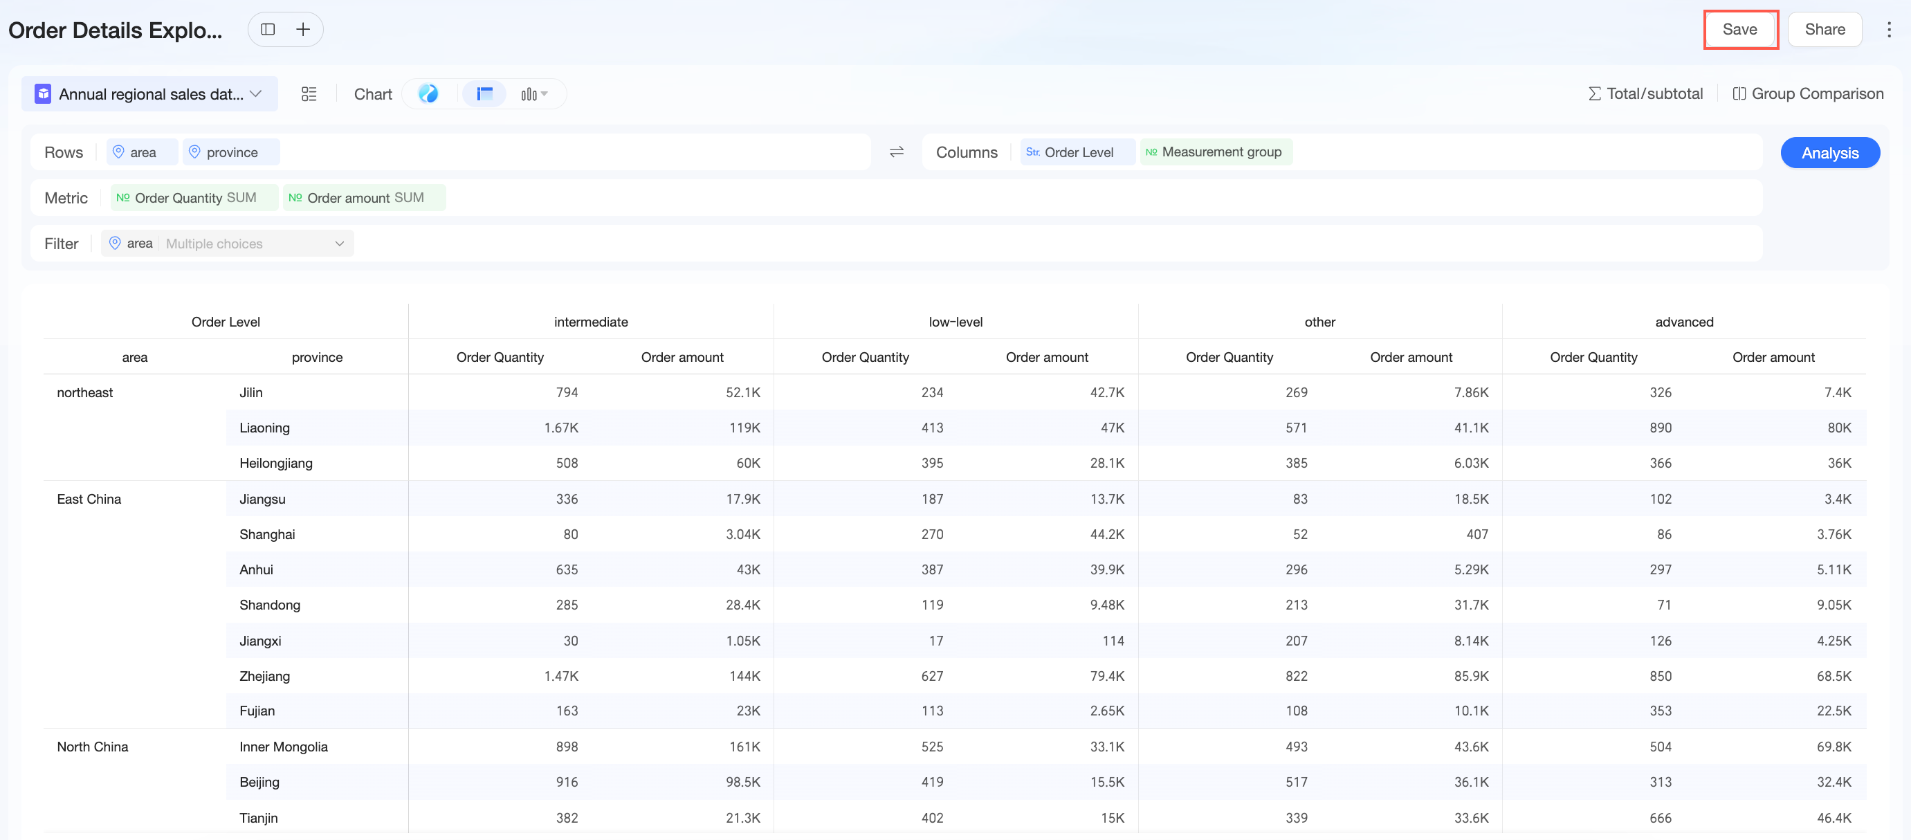The height and width of the screenshot is (840, 1911).
Task: Swap rows and columns icon
Action: [x=897, y=152]
